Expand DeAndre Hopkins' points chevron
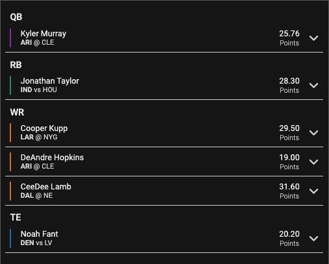The image size is (329, 264). (313, 162)
